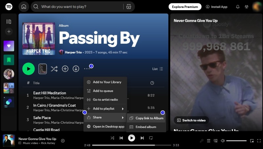Select Safe Place track

[x=42, y=118]
